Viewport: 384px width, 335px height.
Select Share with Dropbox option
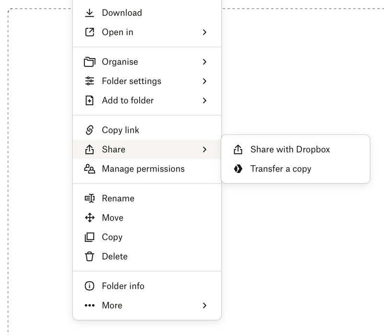[290, 149]
